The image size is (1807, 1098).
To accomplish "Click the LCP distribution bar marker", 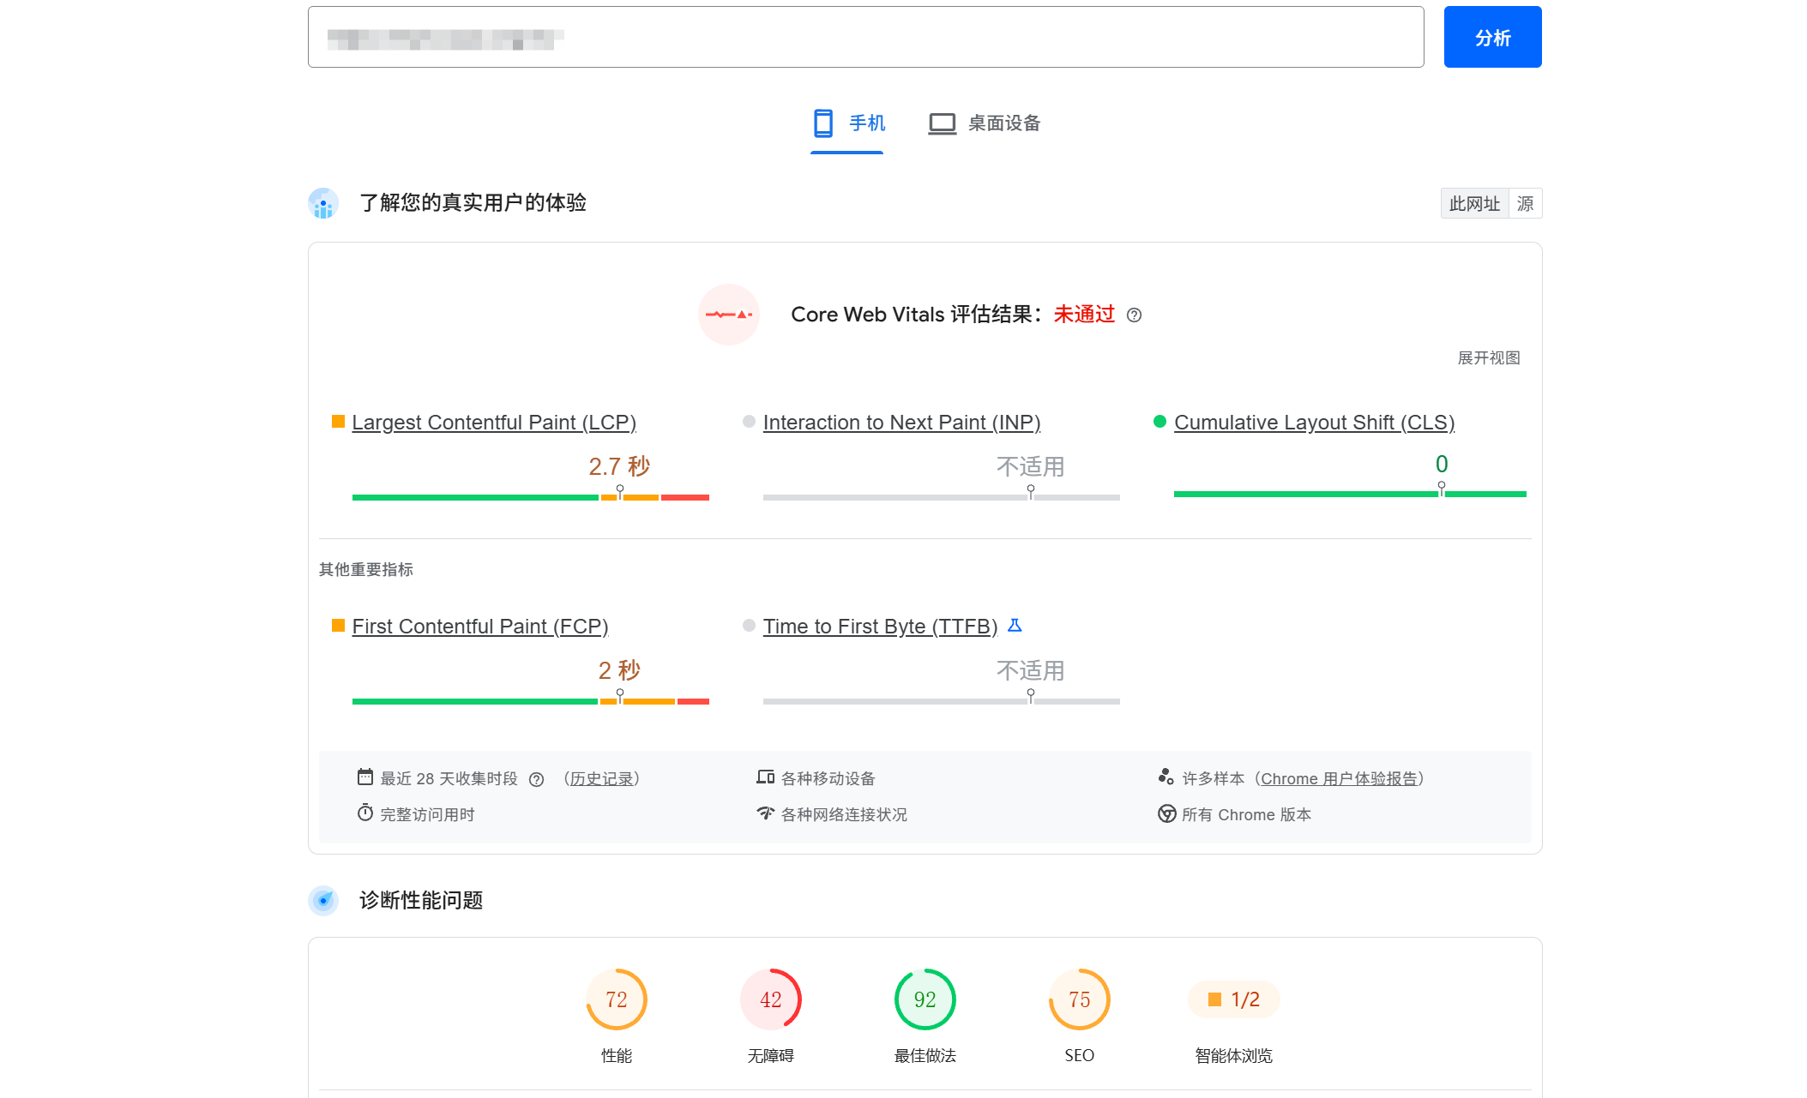I will [x=620, y=491].
